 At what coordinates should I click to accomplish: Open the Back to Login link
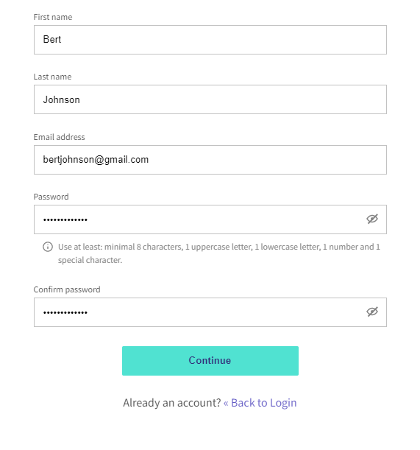click(x=260, y=403)
